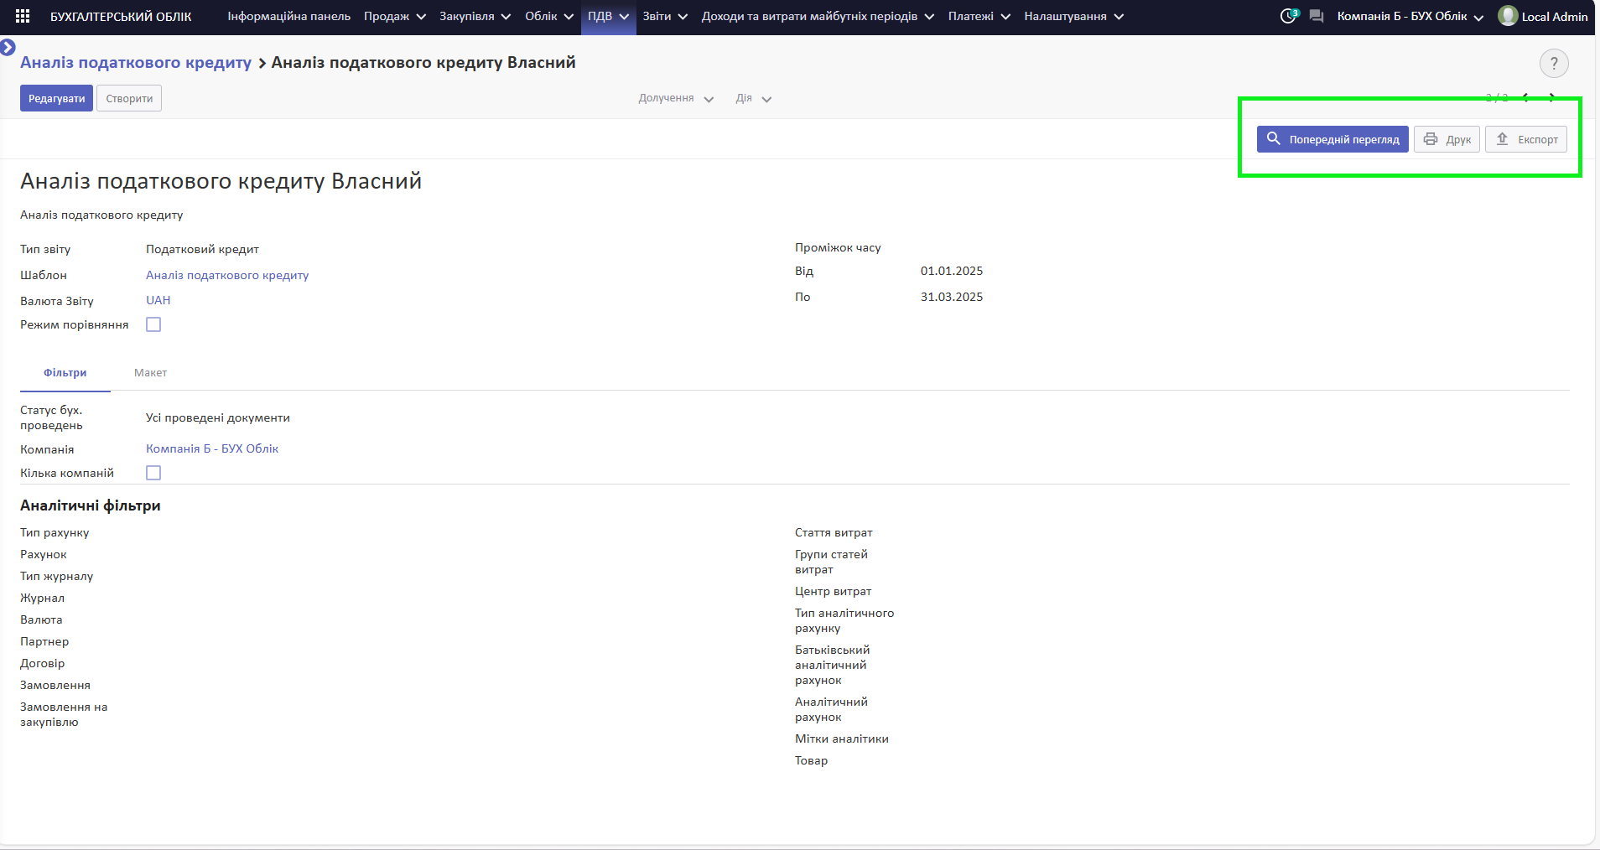
Task: Expand the ПДВ menu
Action: click(608, 16)
